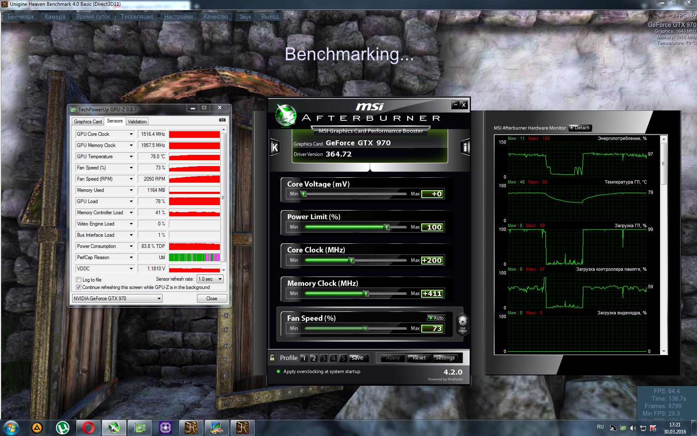Click the network tray icon
The width and height of the screenshot is (697, 436).
tap(643, 428)
